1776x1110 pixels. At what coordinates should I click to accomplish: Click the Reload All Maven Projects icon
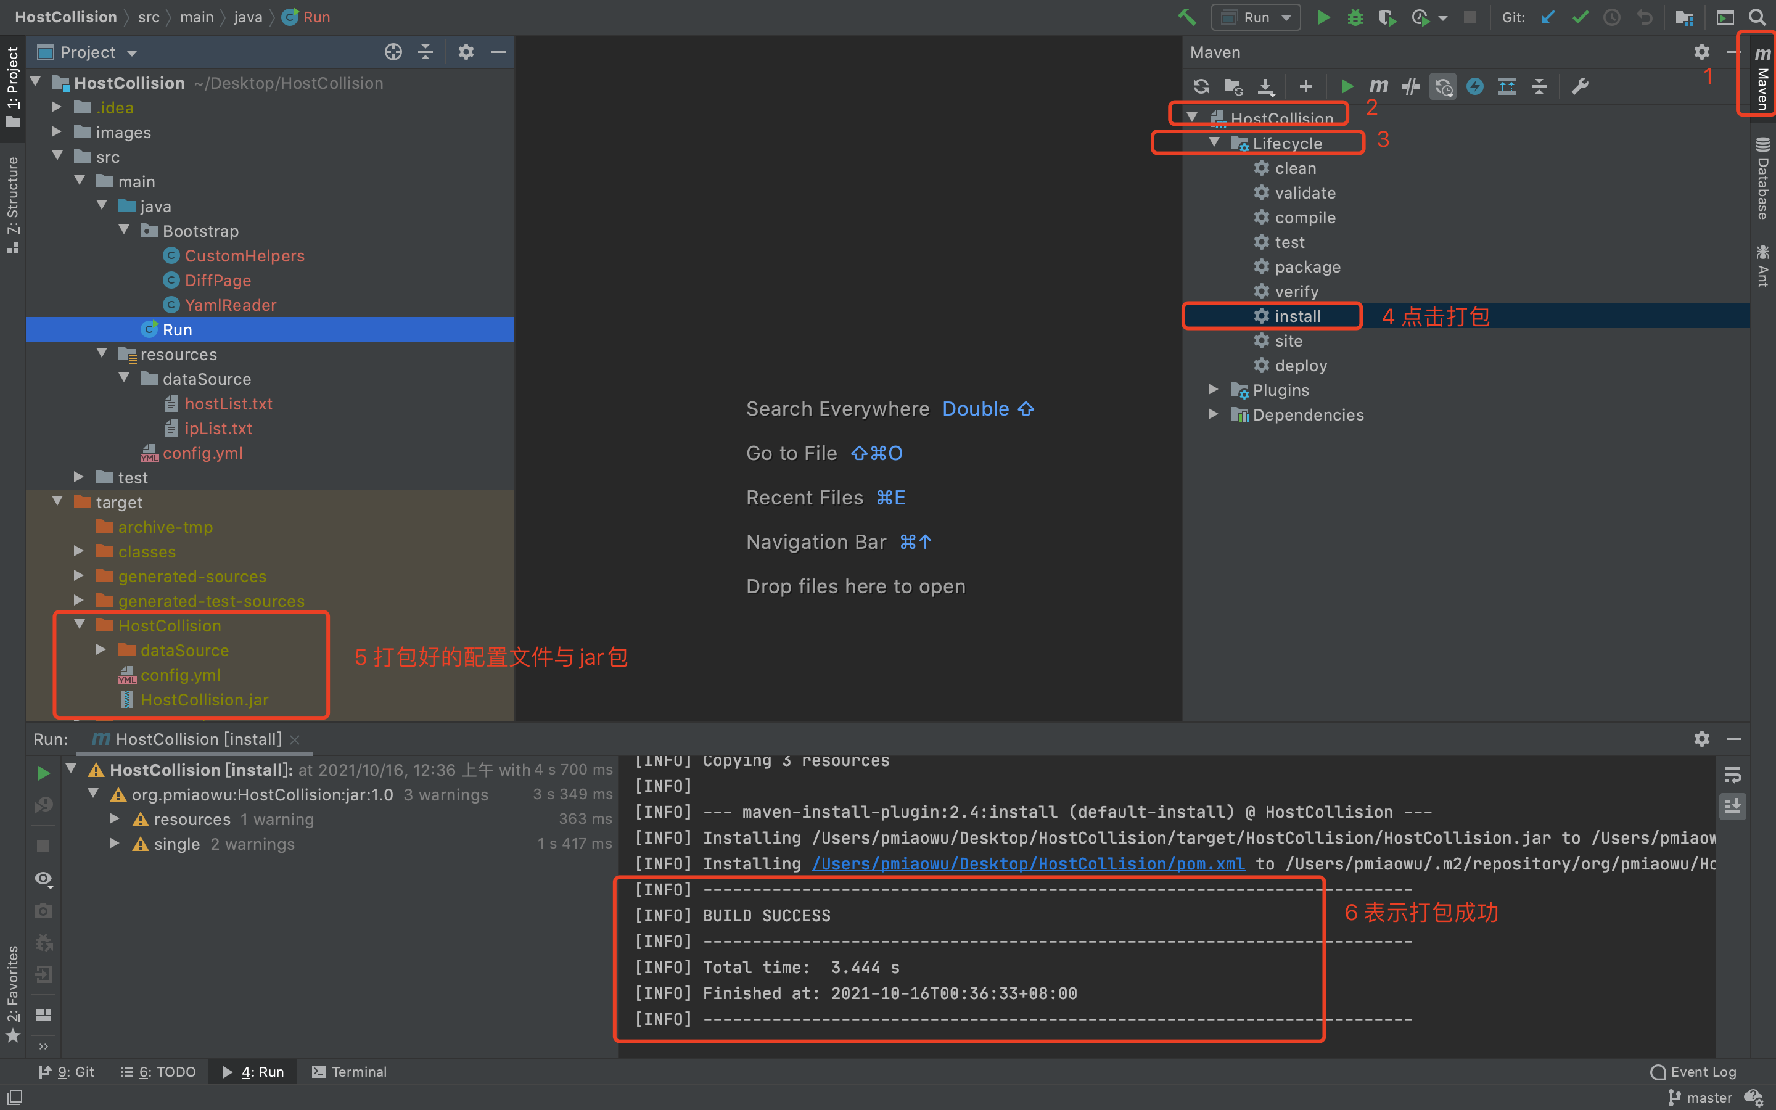[1201, 86]
